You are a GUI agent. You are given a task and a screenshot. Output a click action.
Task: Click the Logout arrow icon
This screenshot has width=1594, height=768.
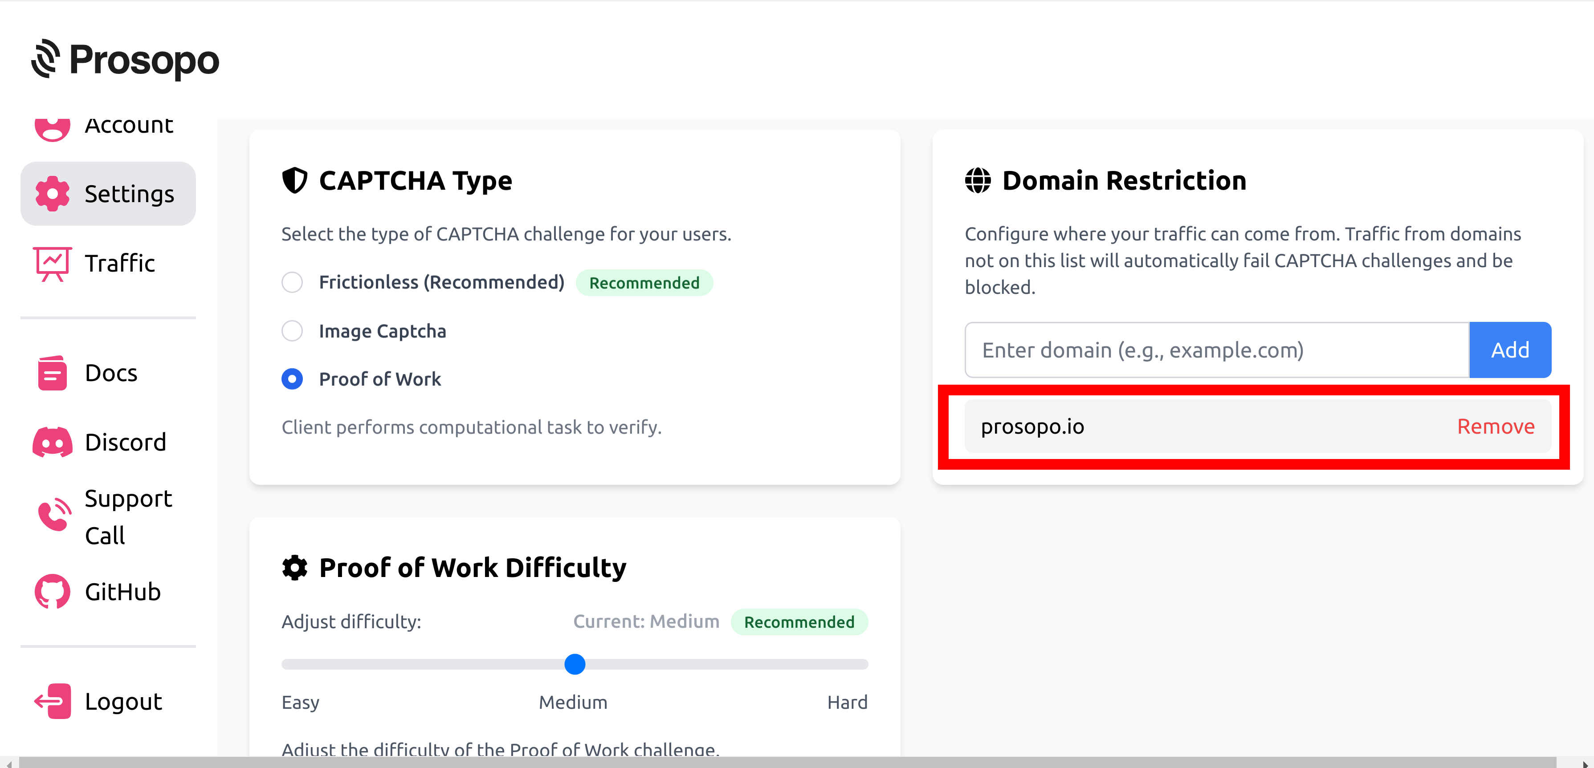click(53, 701)
